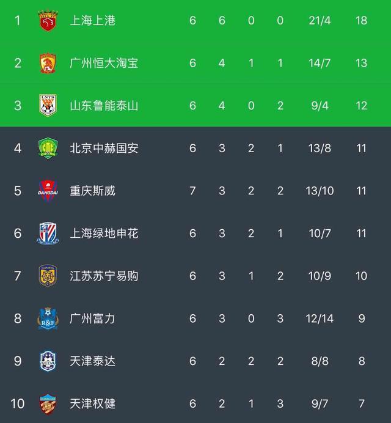Tap team name 山东鲁能泰山
This screenshot has width=391, height=423.
(x=104, y=106)
